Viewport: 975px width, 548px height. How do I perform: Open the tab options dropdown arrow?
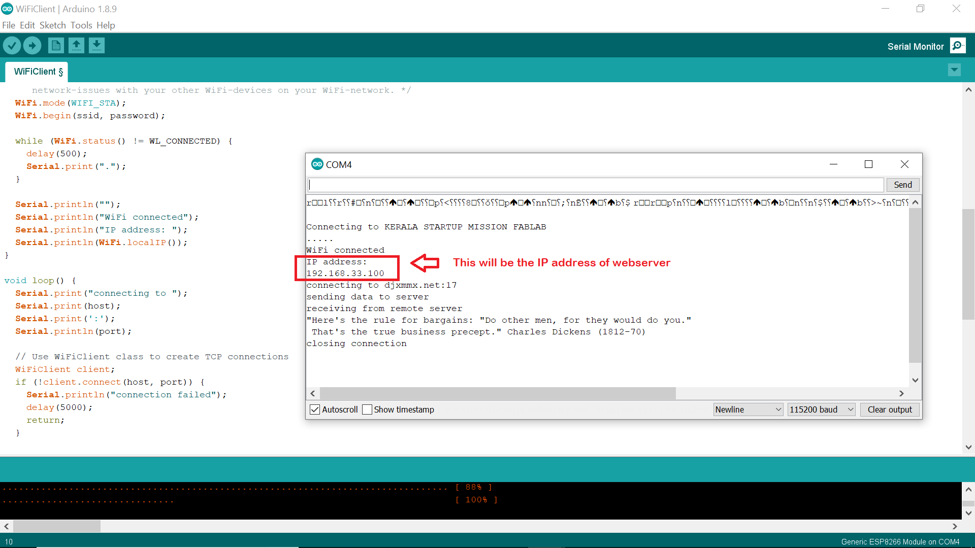[954, 70]
